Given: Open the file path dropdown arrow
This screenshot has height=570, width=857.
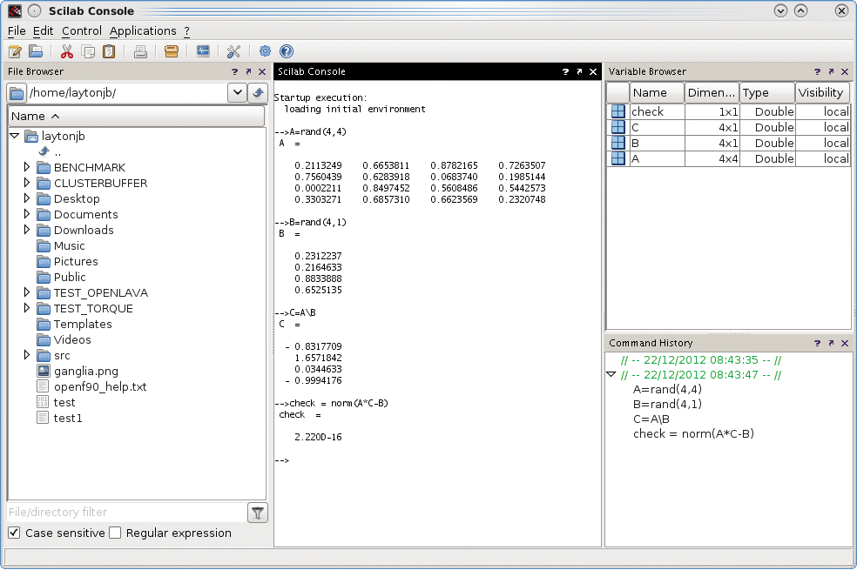Looking at the screenshot, I should pos(237,92).
